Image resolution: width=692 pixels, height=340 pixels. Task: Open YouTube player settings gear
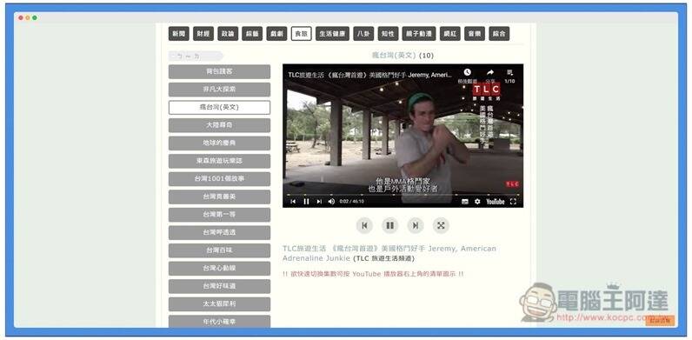pyautogui.click(x=477, y=202)
